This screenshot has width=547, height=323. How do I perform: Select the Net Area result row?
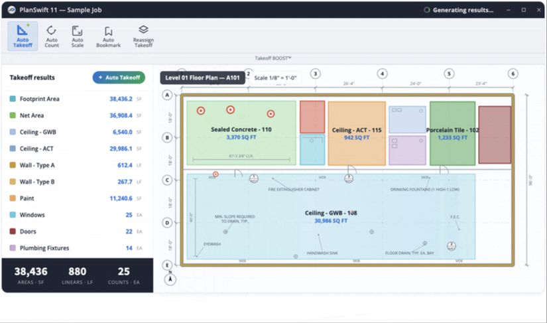[x=76, y=115]
